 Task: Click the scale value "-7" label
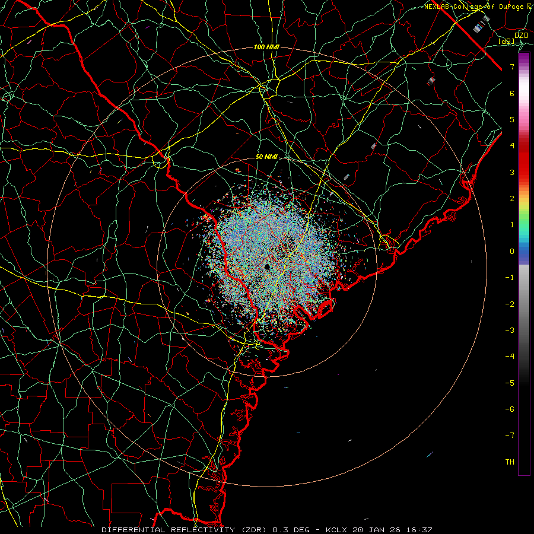pyautogui.click(x=510, y=436)
